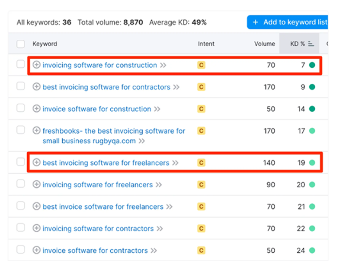Click plus icon beside 'best invoice software for freelancers'
The width and height of the screenshot is (346, 261).
36,206
